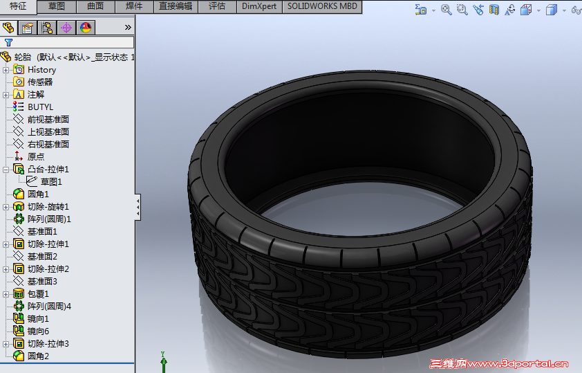Select the 切除-拉伸2 feature label

pyautogui.click(x=48, y=269)
